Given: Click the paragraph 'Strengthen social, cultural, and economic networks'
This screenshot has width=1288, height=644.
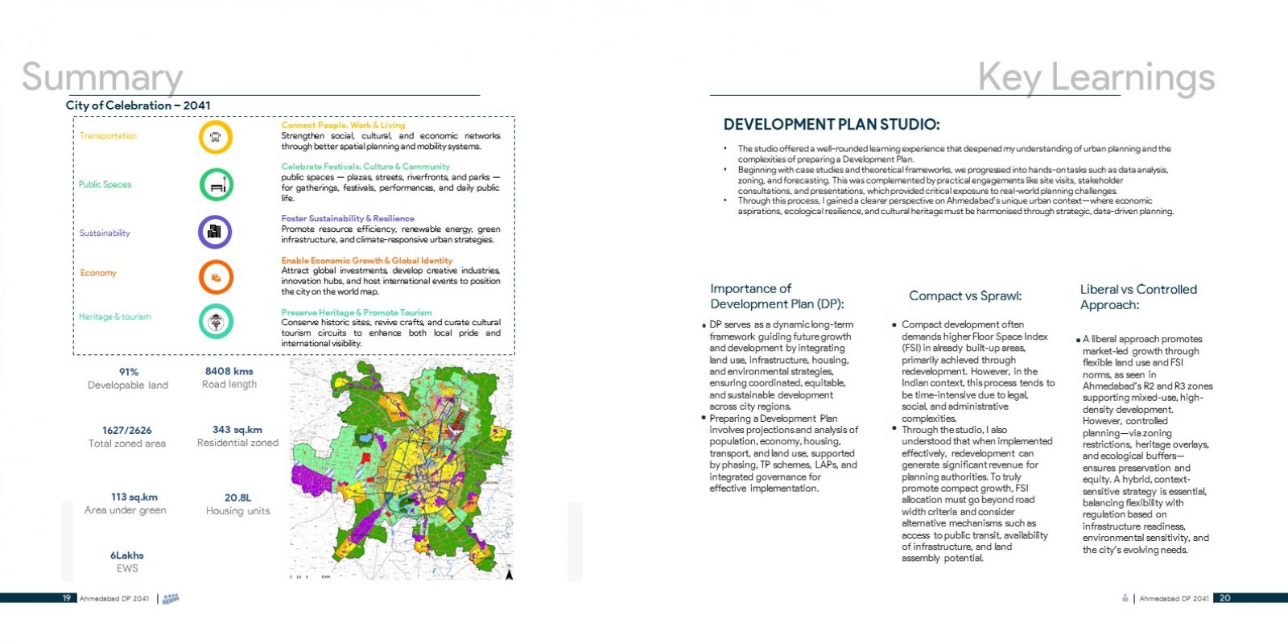Looking at the screenshot, I should pos(390,142).
